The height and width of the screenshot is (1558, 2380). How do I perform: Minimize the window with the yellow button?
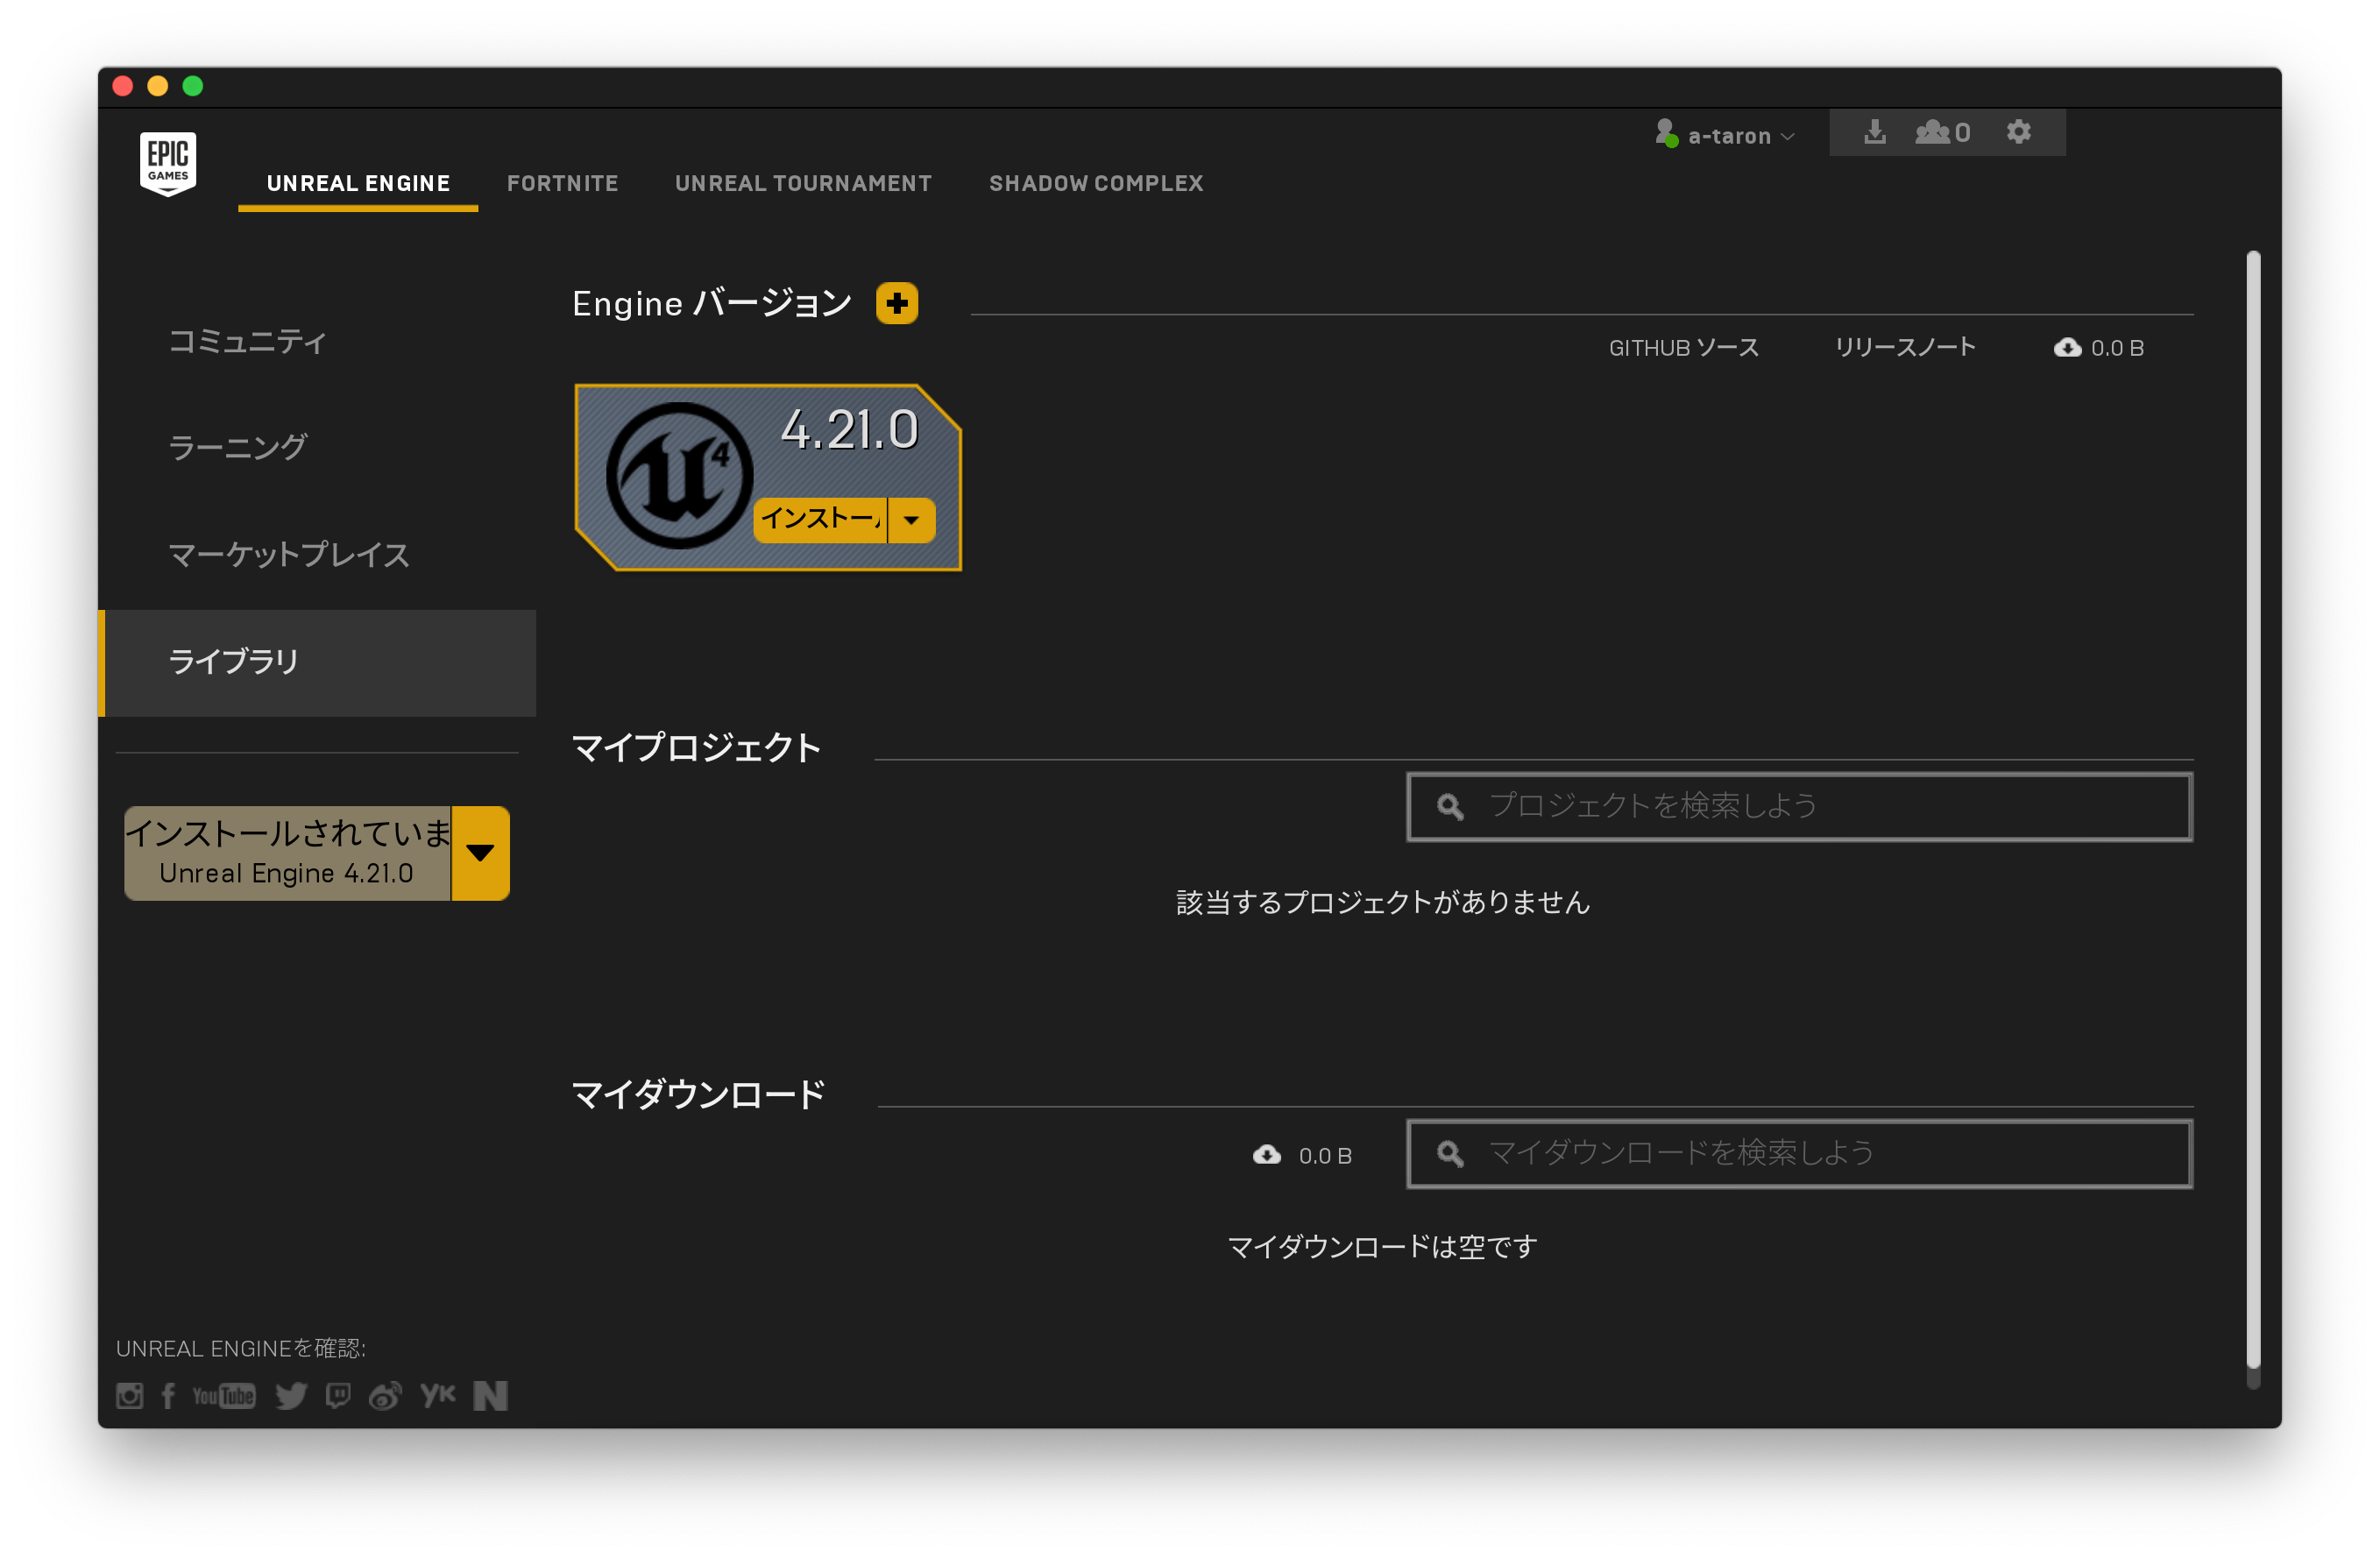[158, 86]
